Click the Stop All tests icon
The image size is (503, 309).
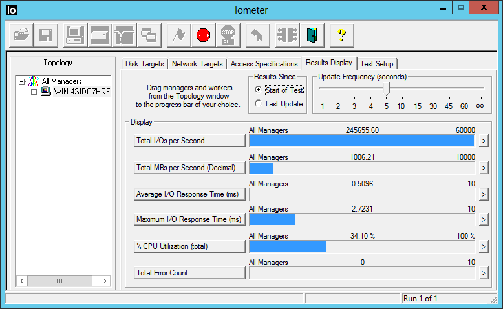pos(228,35)
